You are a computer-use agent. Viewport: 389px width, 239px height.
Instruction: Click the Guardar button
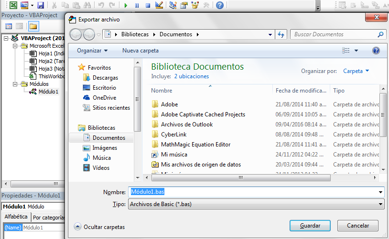coord(310,226)
